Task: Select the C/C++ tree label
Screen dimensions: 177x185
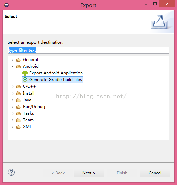Action: pos(29,86)
